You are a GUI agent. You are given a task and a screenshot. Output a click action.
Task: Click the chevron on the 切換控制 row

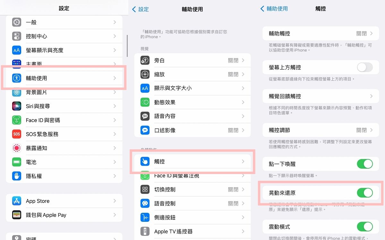pos(243,189)
